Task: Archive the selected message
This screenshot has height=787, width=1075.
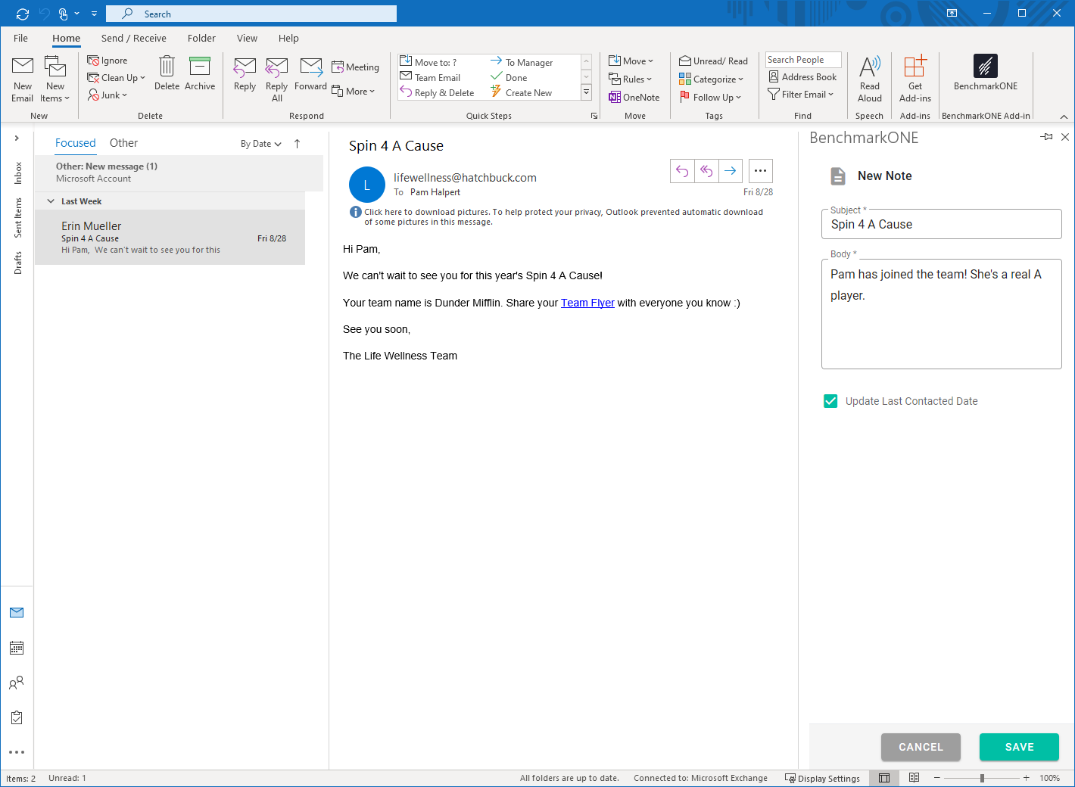Action: (200, 73)
